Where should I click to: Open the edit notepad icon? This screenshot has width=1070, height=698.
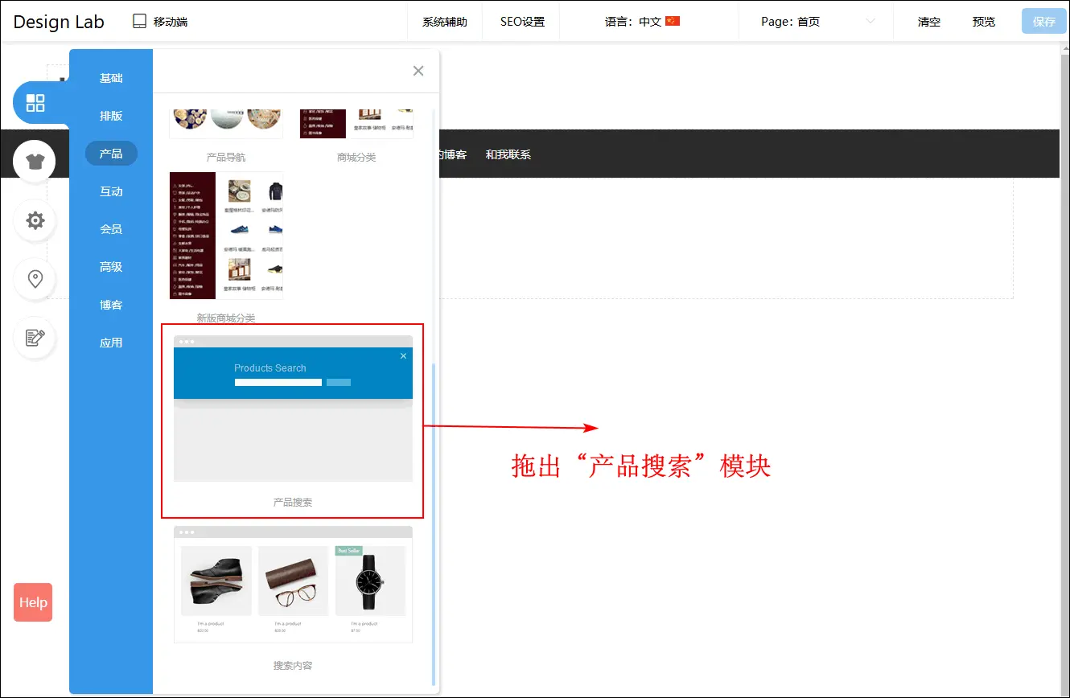(x=35, y=337)
